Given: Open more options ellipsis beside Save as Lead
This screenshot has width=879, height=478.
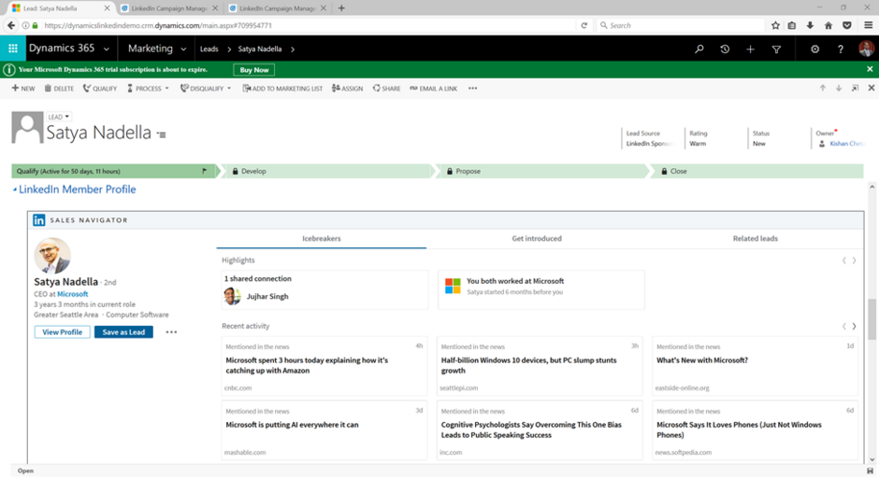Looking at the screenshot, I should (171, 332).
